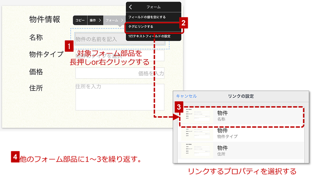This screenshot has height=181, width=312.
Task: Cancel the リンクの設定 dialog
Action: coord(186,96)
